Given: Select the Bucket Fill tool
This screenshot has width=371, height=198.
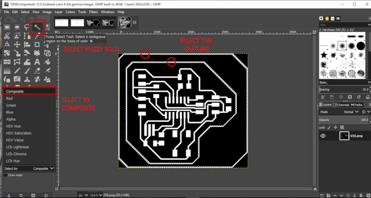Looking at the screenshot, I should click(x=47, y=62).
